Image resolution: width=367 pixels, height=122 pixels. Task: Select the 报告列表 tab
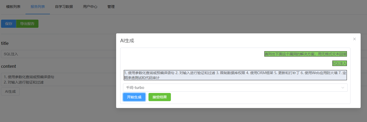point(38,7)
